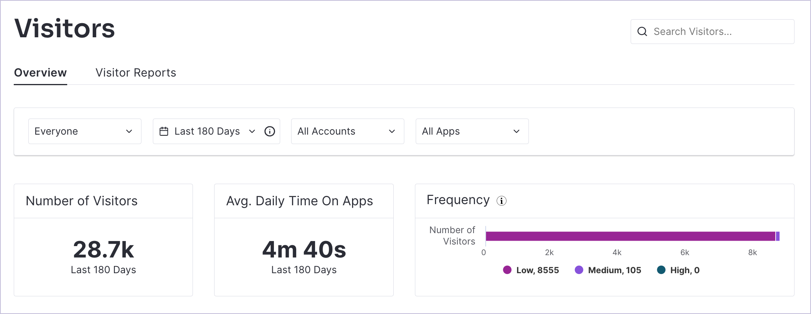The height and width of the screenshot is (314, 811).
Task: Open the Frequency info tooltip icon
Action: (x=501, y=201)
